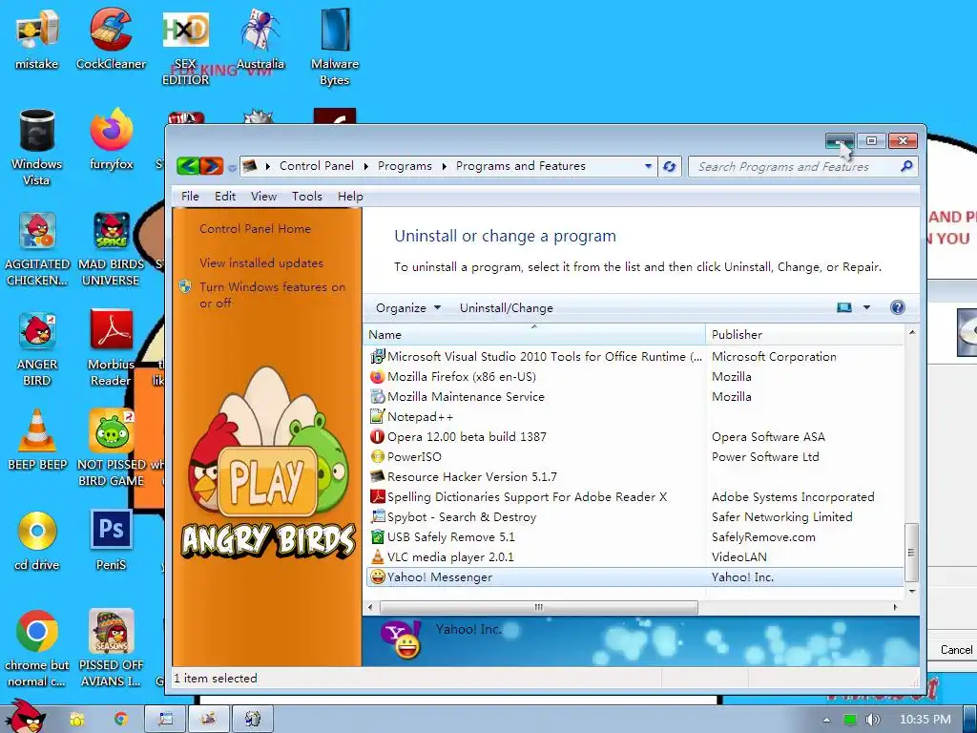The height and width of the screenshot is (733, 977).
Task: Select Mozilla Maintenance Service row
Action: coord(634,396)
